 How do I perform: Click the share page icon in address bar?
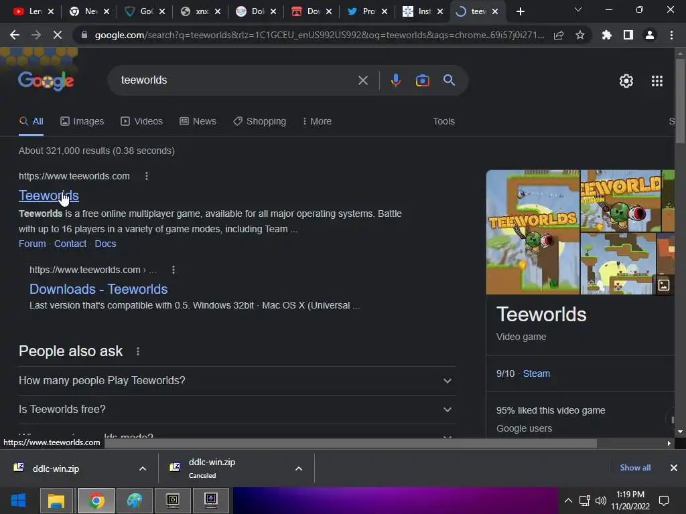coord(559,35)
